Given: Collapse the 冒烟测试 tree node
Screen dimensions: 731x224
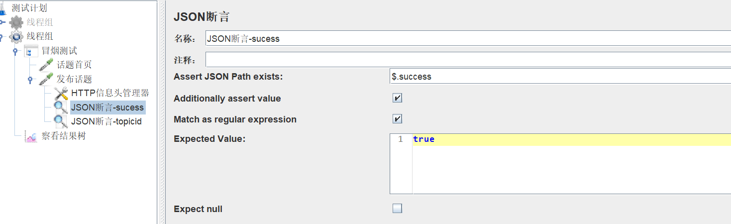Looking at the screenshot, I should [15, 51].
